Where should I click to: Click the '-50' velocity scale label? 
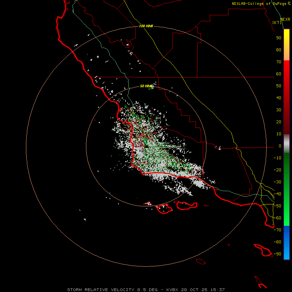(x=277, y=206)
